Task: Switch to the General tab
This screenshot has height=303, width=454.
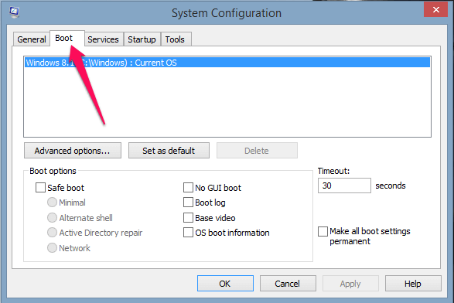Action: (x=32, y=39)
